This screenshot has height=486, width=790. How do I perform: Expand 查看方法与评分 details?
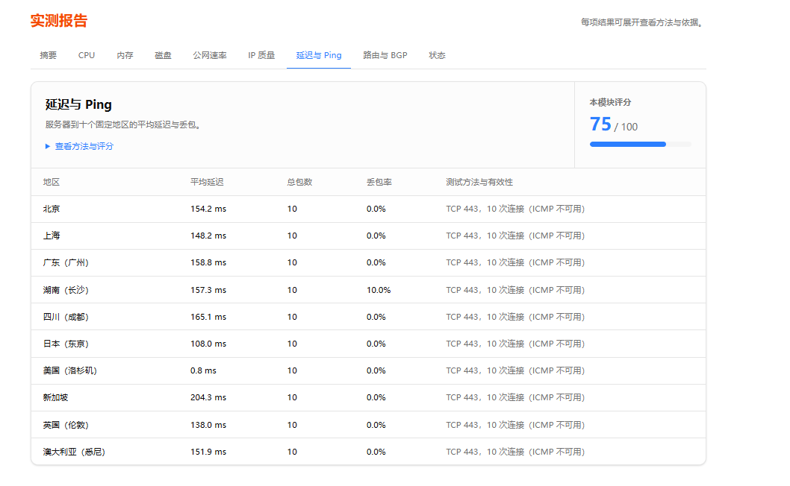coord(79,146)
